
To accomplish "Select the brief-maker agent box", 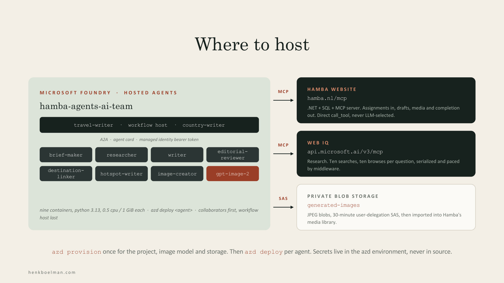I will click(66, 155).
